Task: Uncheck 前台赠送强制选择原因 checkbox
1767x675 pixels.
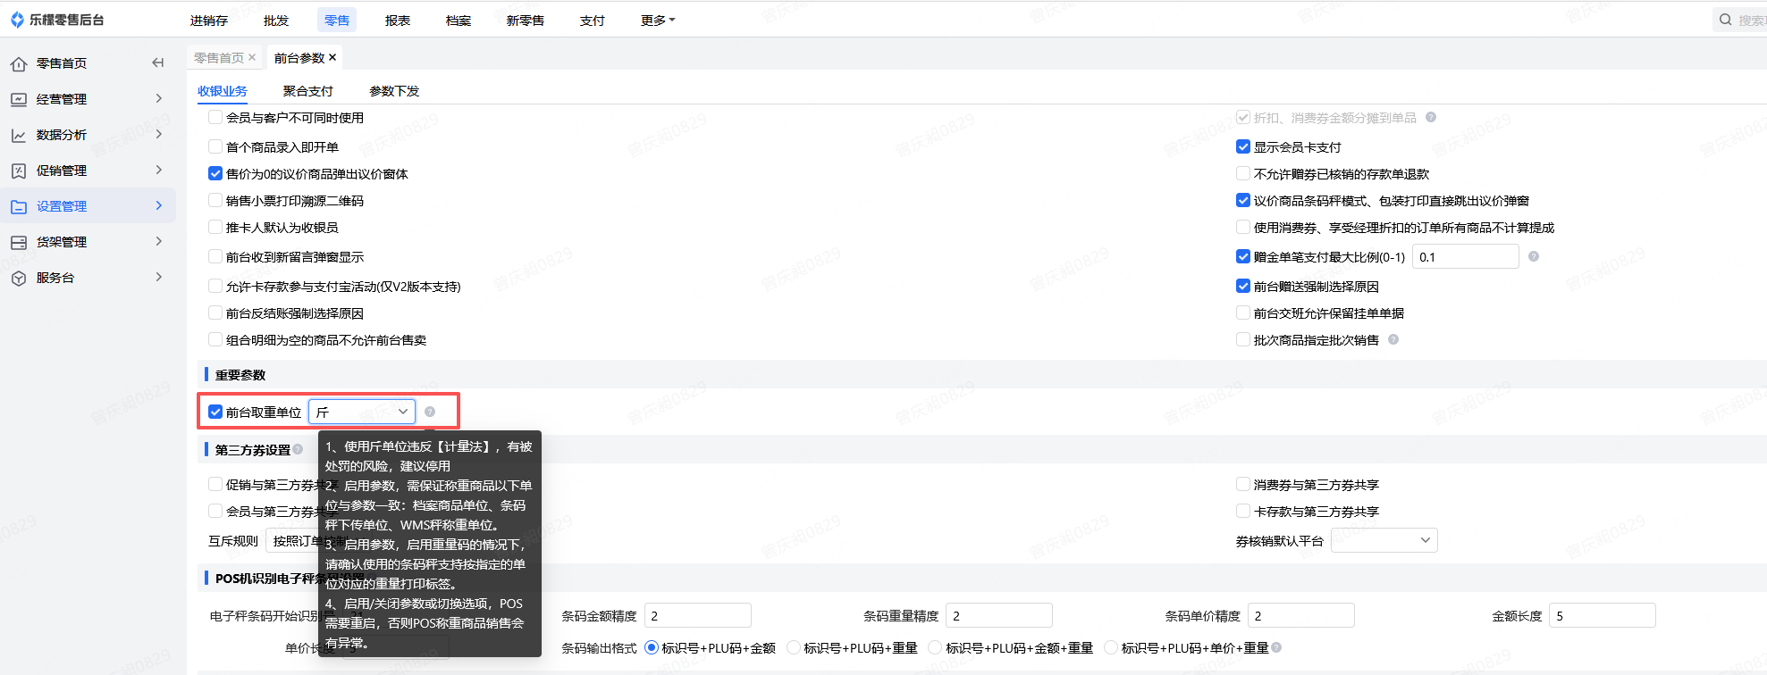Action: click(1243, 286)
